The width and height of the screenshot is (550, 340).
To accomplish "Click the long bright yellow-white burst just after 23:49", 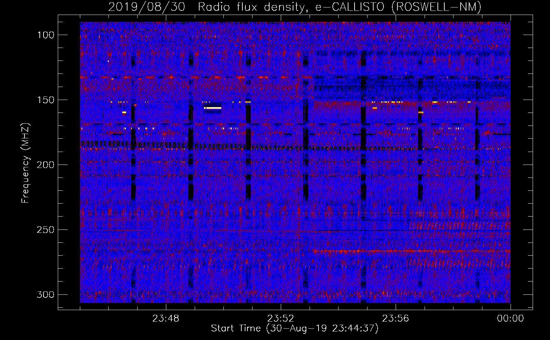I will click(213, 108).
